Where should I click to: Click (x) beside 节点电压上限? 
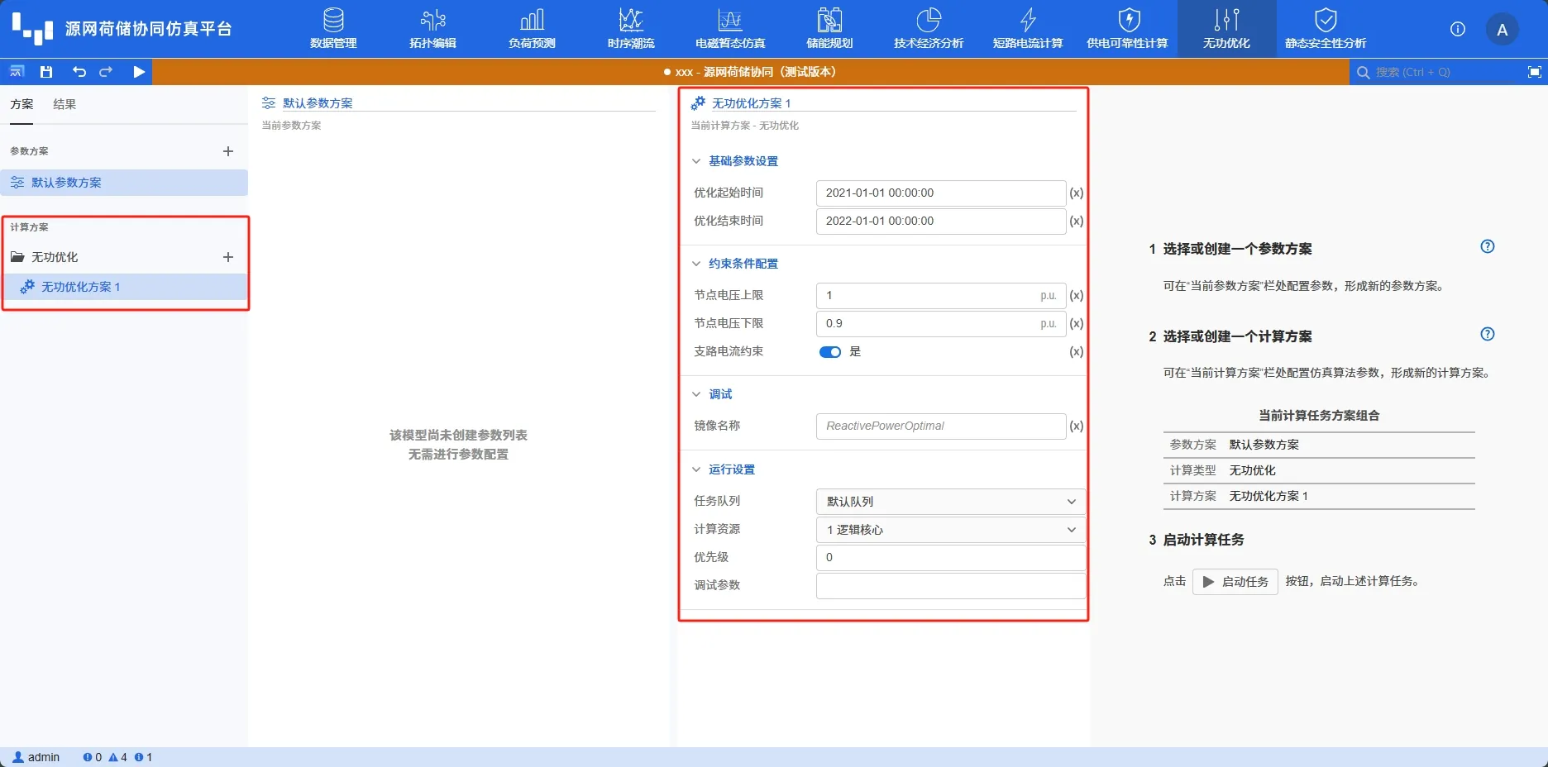pos(1077,296)
